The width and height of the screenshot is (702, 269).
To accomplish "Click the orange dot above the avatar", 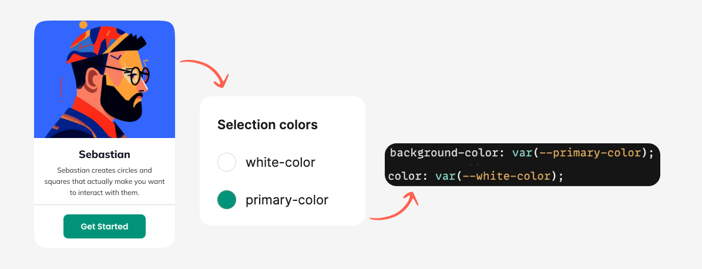I will tap(83, 25).
